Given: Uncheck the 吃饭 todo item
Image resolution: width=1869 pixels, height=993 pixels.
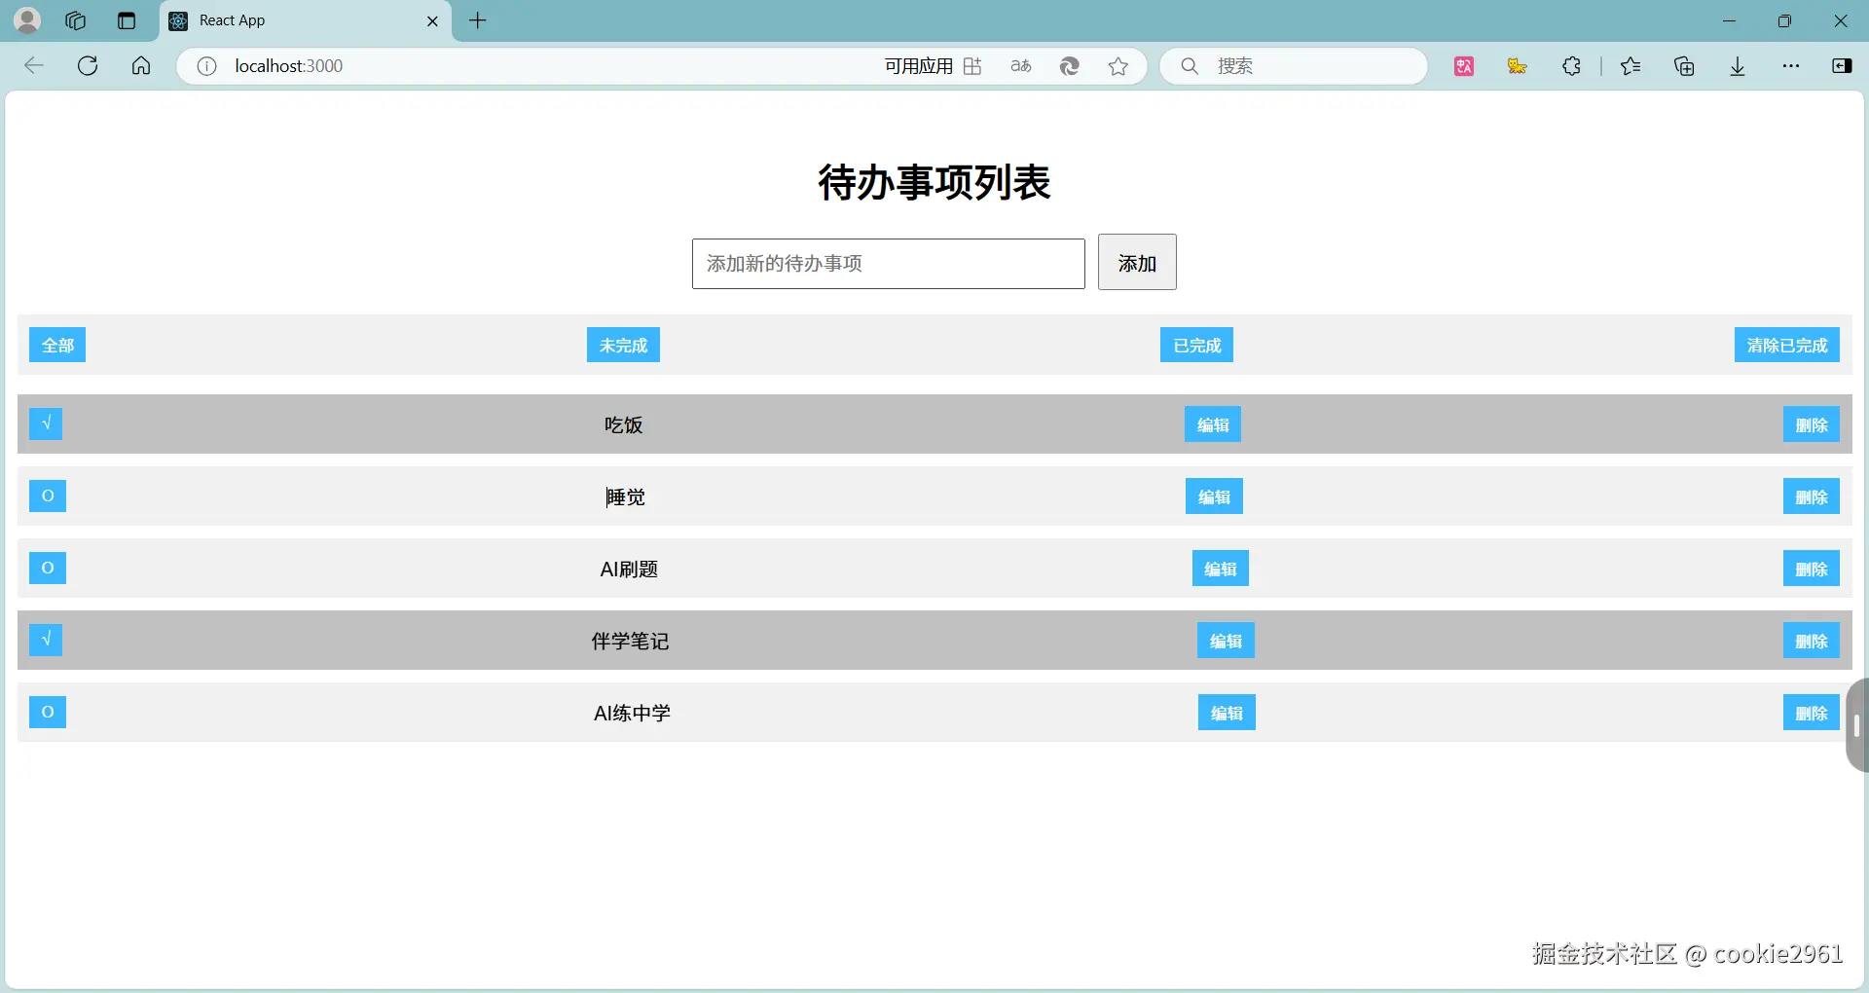Looking at the screenshot, I should [x=46, y=423].
